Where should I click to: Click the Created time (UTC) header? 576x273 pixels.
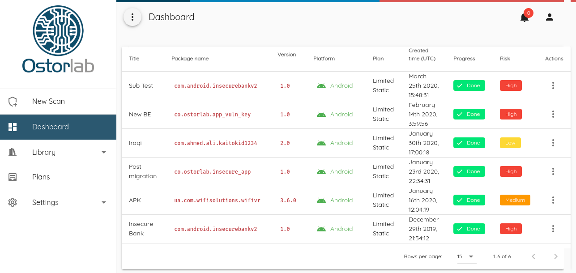(422, 55)
